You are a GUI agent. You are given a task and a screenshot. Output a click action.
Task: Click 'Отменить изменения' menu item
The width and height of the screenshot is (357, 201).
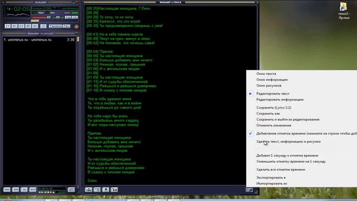coord(274,125)
